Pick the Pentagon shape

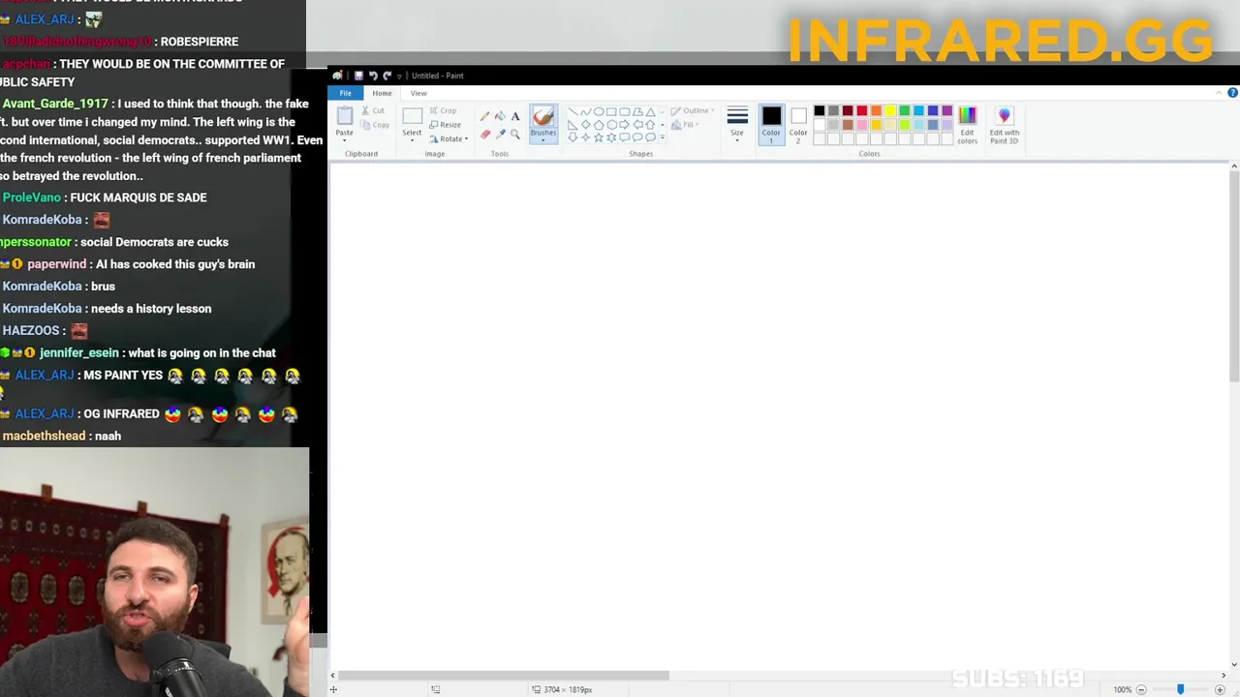click(x=599, y=124)
